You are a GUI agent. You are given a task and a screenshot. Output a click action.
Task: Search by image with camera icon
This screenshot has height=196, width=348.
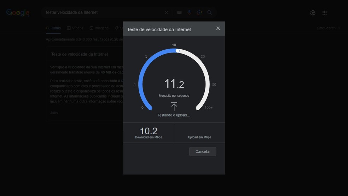pyautogui.click(x=199, y=12)
